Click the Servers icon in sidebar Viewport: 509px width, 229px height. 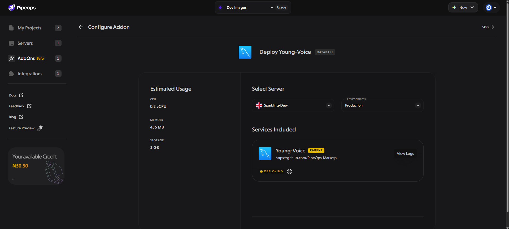pos(11,43)
